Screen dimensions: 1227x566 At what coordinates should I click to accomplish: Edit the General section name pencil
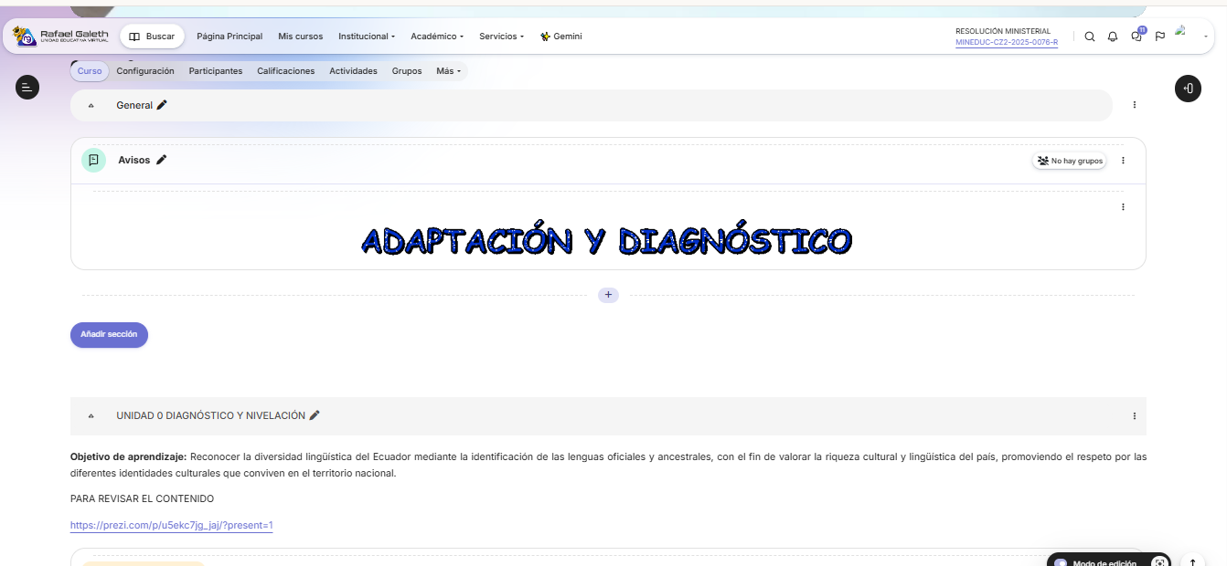(x=162, y=105)
